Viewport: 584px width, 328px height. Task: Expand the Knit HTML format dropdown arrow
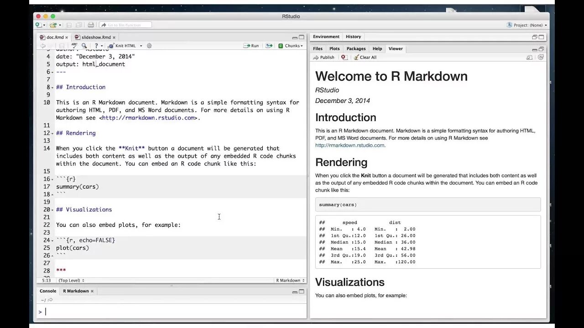141,46
